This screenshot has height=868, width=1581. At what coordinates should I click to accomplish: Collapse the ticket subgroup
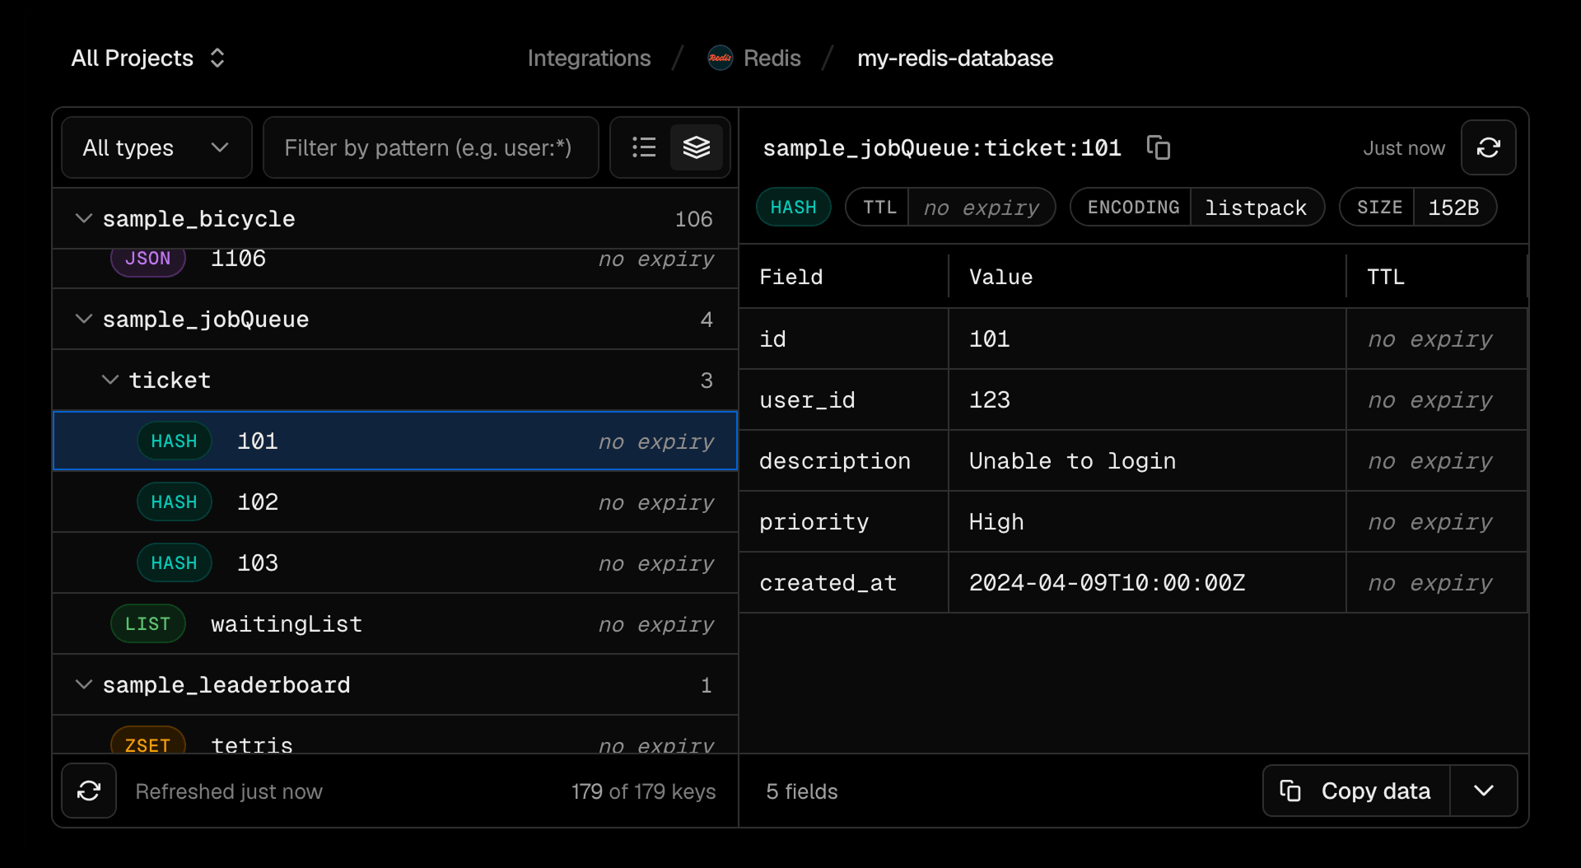(395, 380)
